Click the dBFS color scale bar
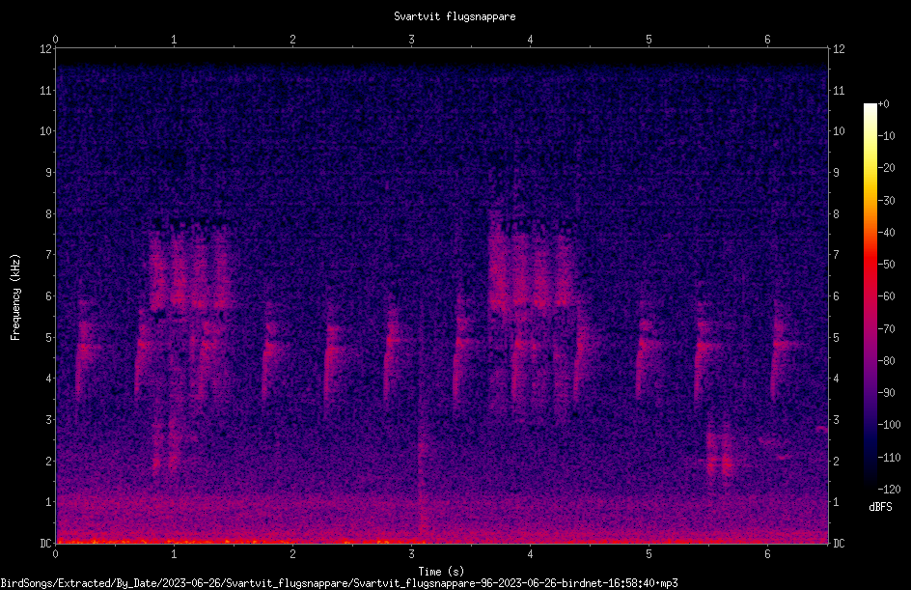Viewport: 911px width, 590px height. [870, 296]
